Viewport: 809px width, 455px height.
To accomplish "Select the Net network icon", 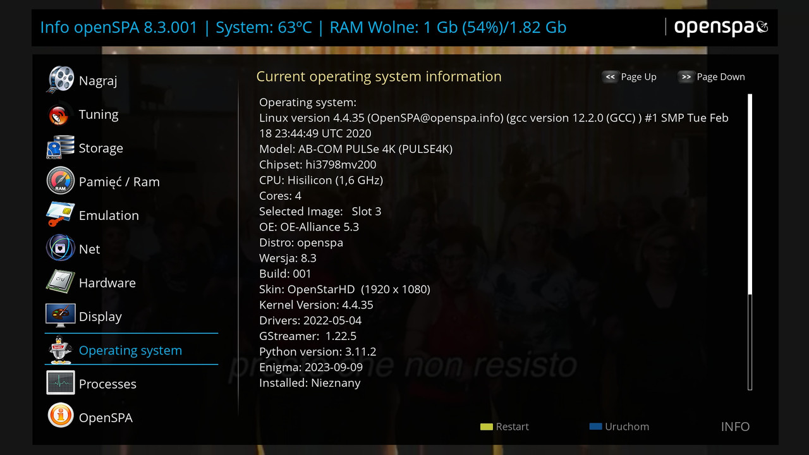I will (61, 248).
